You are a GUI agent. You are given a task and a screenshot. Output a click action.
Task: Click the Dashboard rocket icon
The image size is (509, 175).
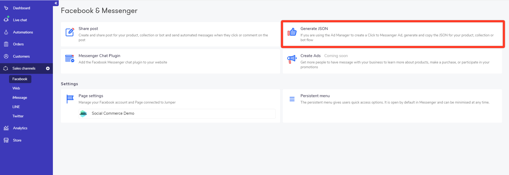pos(6,8)
